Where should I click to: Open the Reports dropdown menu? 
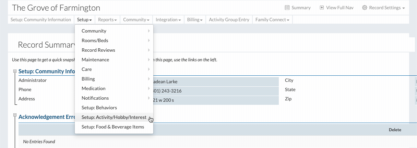point(107,20)
